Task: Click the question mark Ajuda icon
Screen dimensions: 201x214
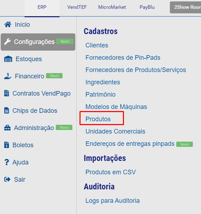Action: [x=7, y=162]
